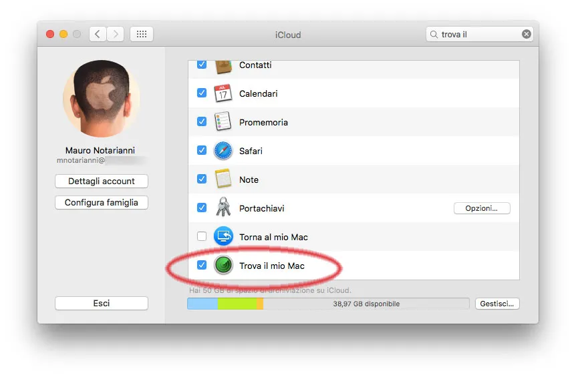Go forward with the right chevron button
The image size is (576, 377).
coord(116,34)
